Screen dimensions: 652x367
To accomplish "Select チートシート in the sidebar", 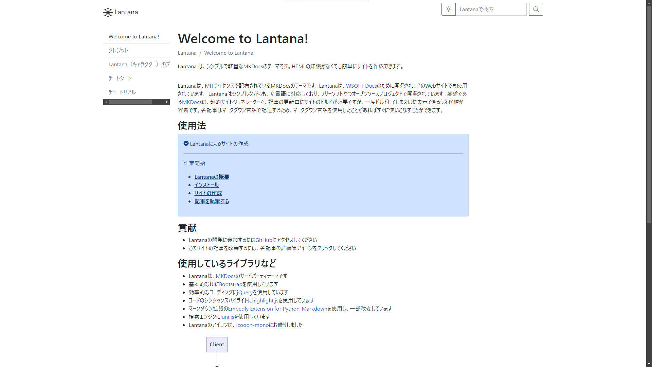I will (x=120, y=78).
